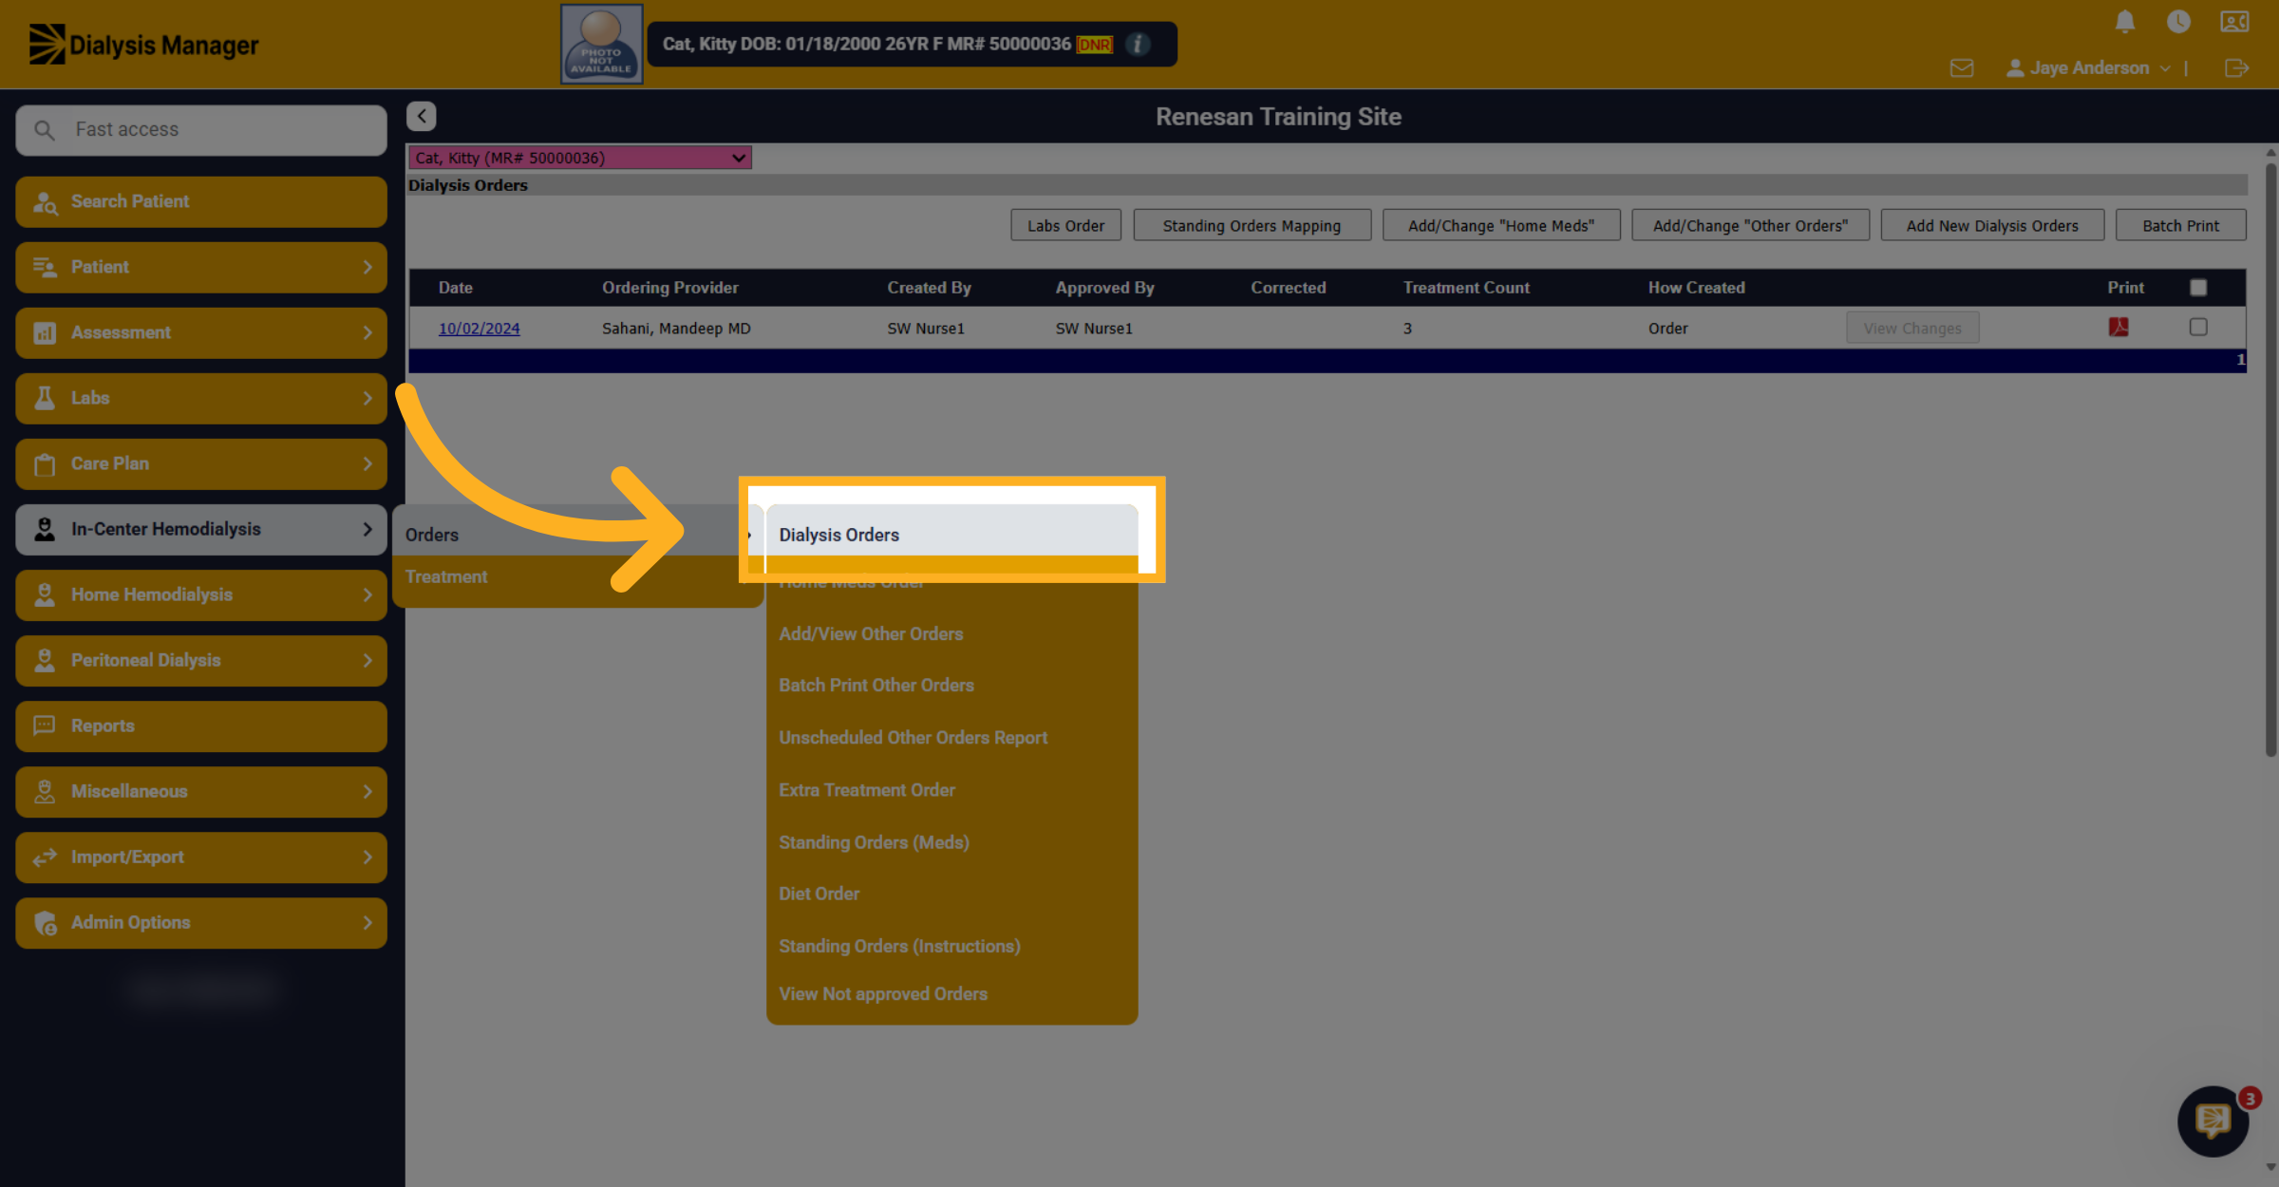Image resolution: width=2279 pixels, height=1187 pixels.
Task: Focus the Fast access search field
Action: 201,129
